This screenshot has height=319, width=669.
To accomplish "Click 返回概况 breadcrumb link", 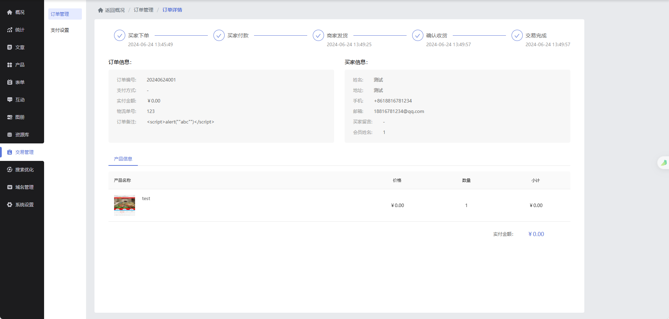I will pos(115,10).
